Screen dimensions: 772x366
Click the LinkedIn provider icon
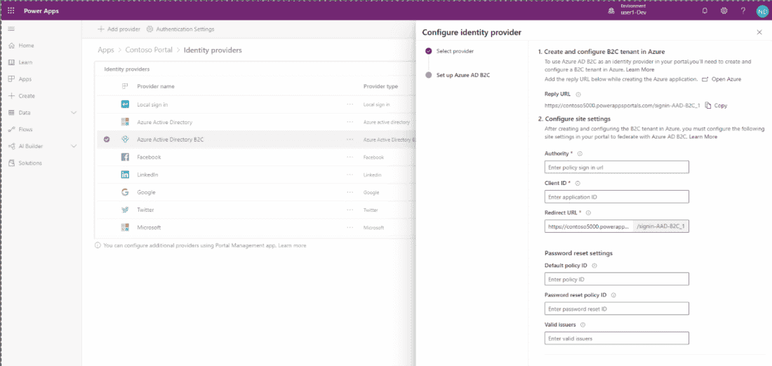point(125,175)
